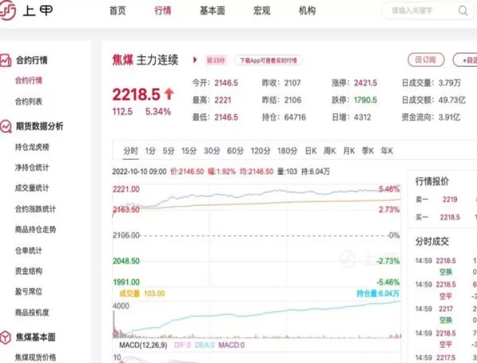Viewport: 477px width, 363px height.
Task: Click the 资金流向 value 3.91亿
Action: tap(449, 117)
